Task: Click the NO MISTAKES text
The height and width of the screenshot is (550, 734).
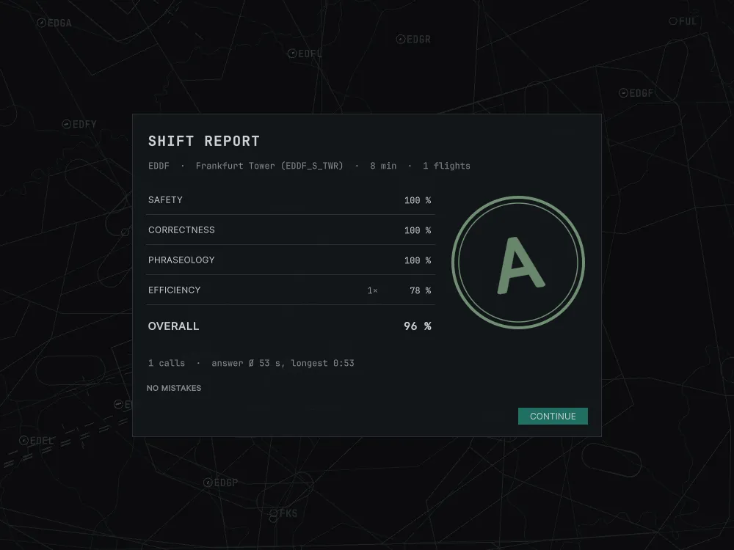Action: point(174,388)
